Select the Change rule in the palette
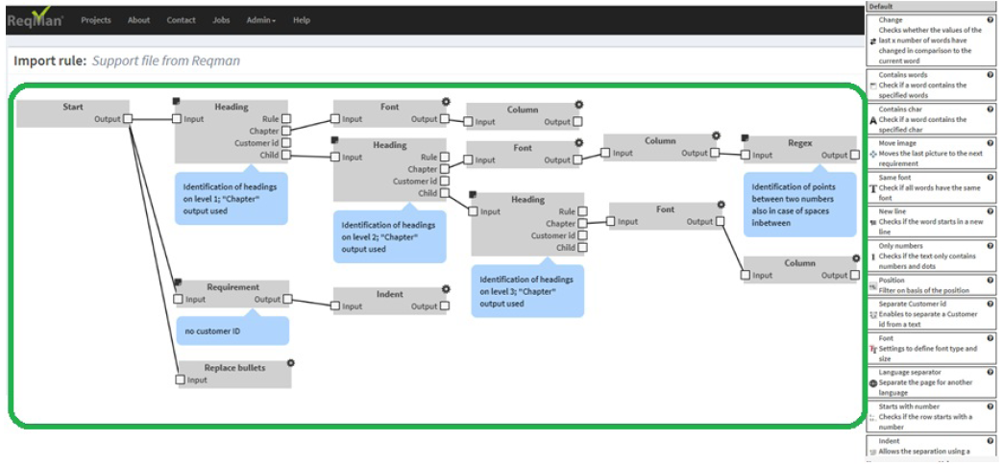This screenshot has height=466, width=1003. tap(931, 40)
